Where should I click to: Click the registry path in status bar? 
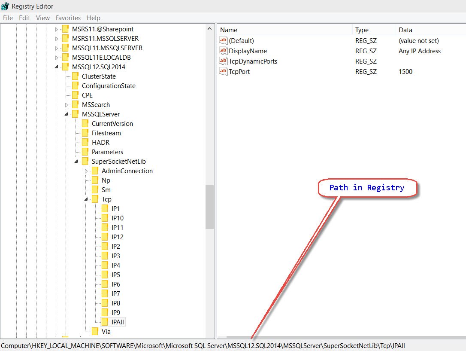203,346
